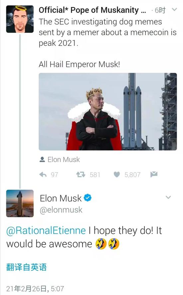Click the 翻译自英语 translate link
Screen dimensions: 183x295
26,267
